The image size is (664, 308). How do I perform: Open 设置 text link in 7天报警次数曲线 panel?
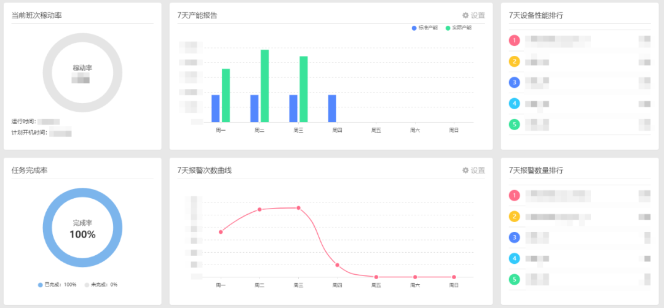(x=478, y=170)
